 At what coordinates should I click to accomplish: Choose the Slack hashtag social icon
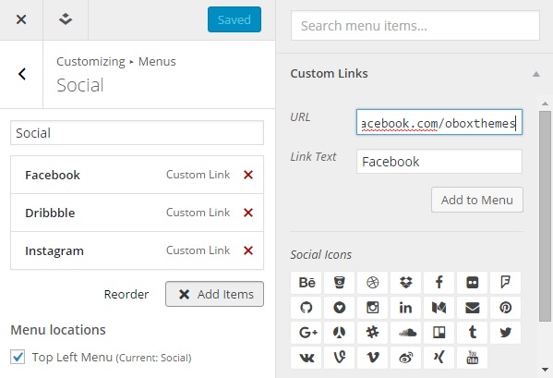(x=372, y=333)
